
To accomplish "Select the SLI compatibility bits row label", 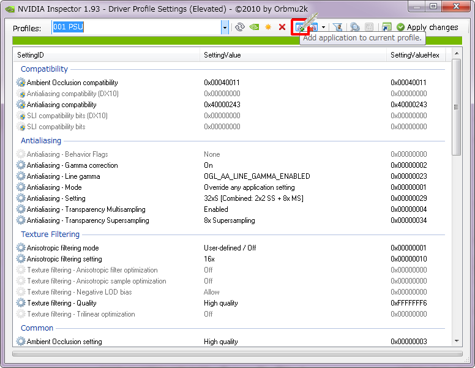I will pos(56,127).
